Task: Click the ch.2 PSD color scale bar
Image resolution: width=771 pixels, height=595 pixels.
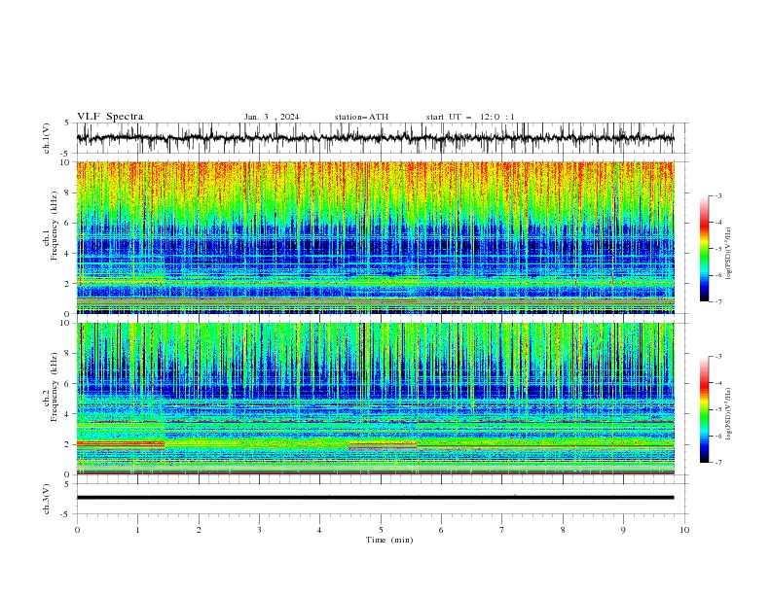Action: click(x=704, y=409)
